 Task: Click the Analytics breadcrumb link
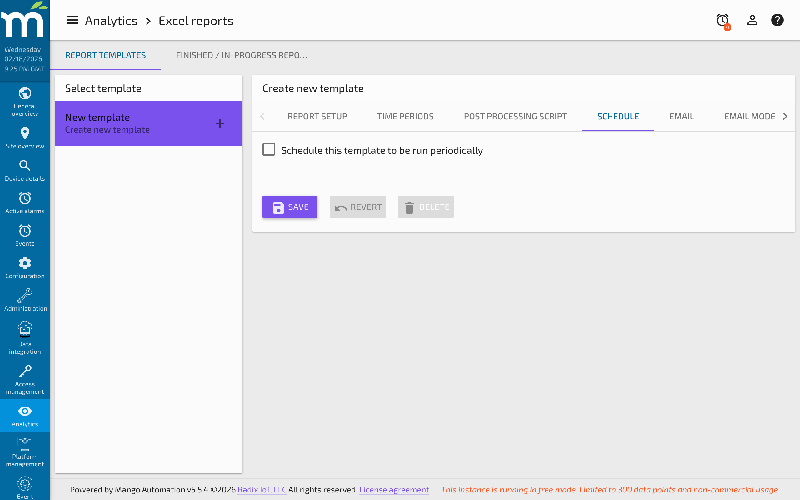tap(111, 20)
